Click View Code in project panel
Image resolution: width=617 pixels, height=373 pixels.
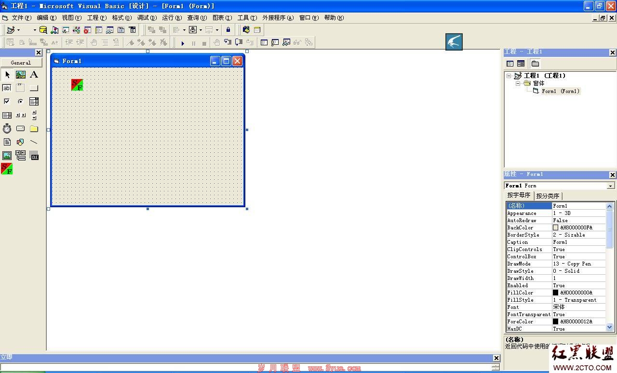[510, 64]
